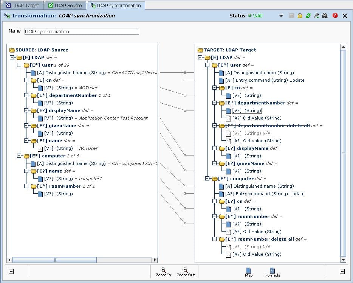Image resolution: width=353 pixels, height=283 pixels.
Task: Click the bottom-left collapse source pane button
Action: click(11, 271)
